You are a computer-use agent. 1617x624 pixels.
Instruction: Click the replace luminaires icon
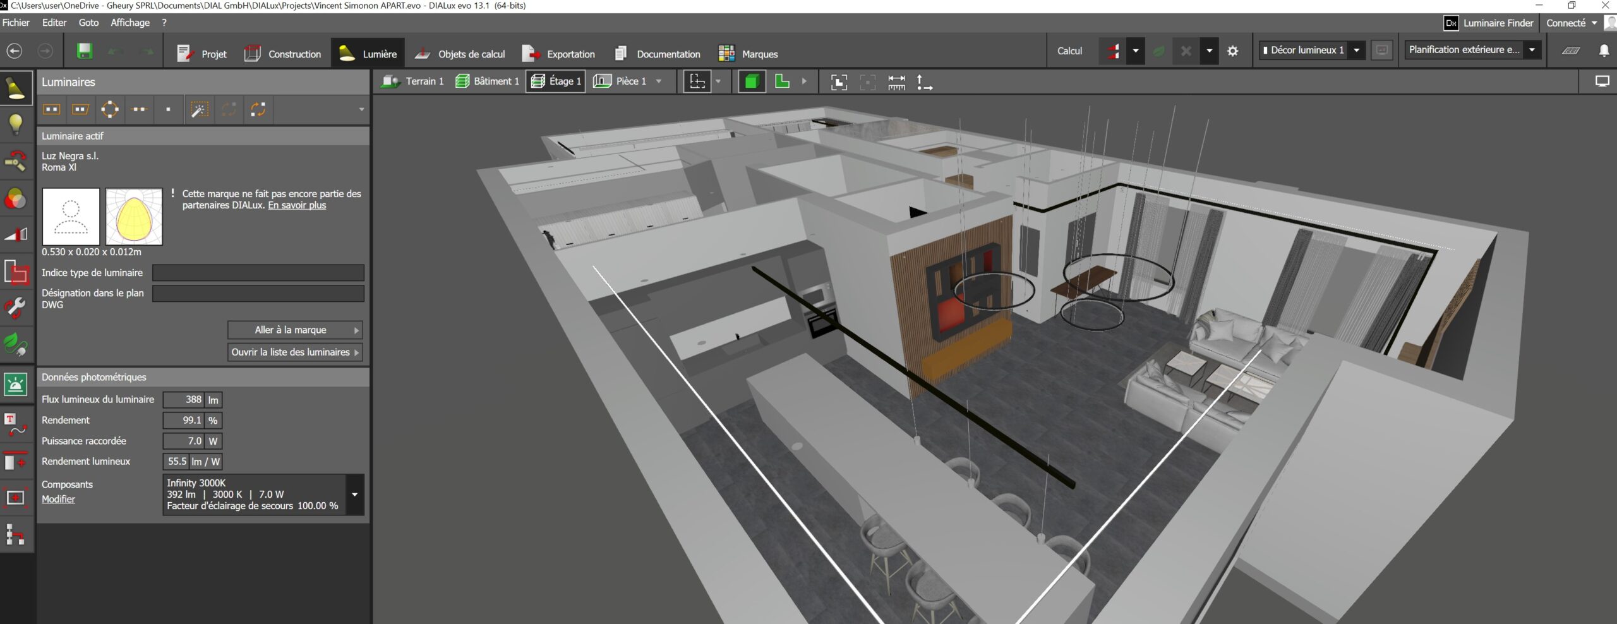(x=258, y=109)
